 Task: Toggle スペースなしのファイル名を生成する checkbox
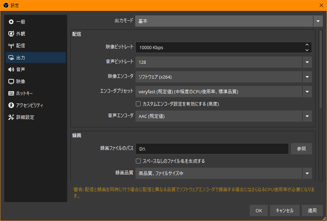(138, 161)
